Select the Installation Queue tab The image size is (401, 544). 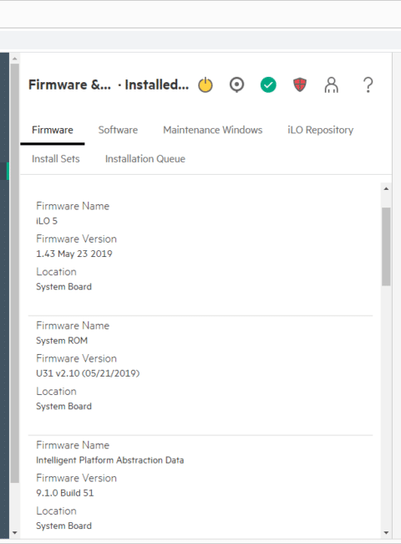145,159
